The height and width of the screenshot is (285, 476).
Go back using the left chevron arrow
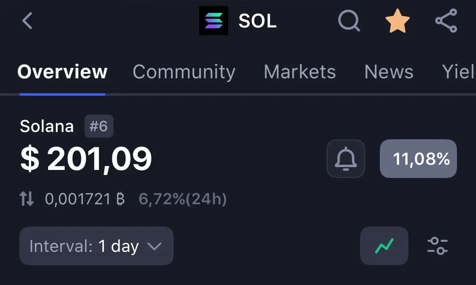[x=27, y=21]
